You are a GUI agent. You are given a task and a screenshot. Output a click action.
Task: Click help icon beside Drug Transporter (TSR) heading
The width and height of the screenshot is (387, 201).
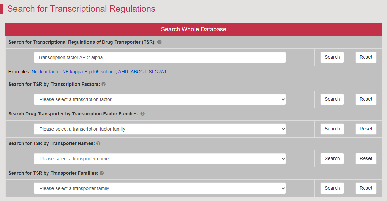click(x=159, y=42)
